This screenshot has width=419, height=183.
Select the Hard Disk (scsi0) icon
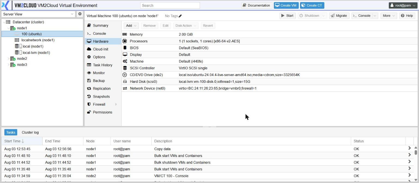click(x=125, y=82)
